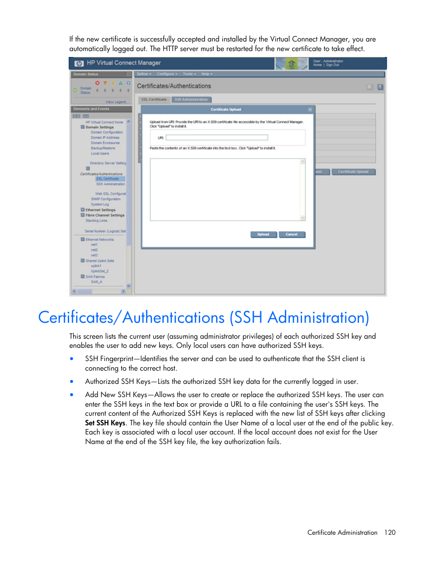The height and width of the screenshot is (563, 434).
Task: Open the Configure menu
Action: point(167,74)
